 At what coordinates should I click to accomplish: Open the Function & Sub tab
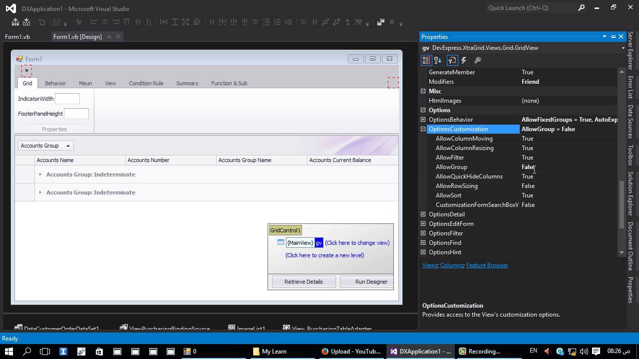coord(229,83)
